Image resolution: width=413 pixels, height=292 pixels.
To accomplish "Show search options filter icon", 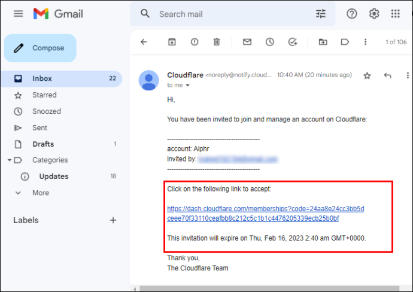I will [321, 14].
